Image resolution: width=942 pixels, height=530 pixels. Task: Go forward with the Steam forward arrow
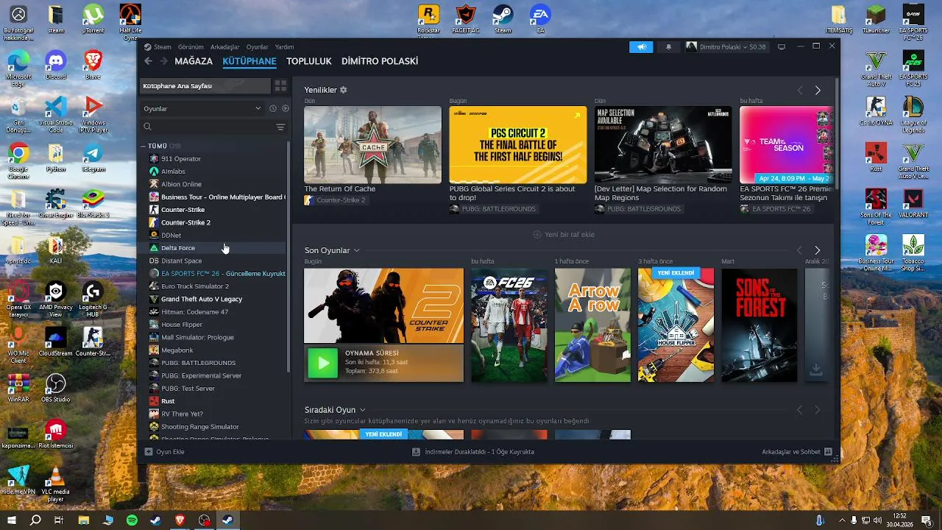coord(163,61)
